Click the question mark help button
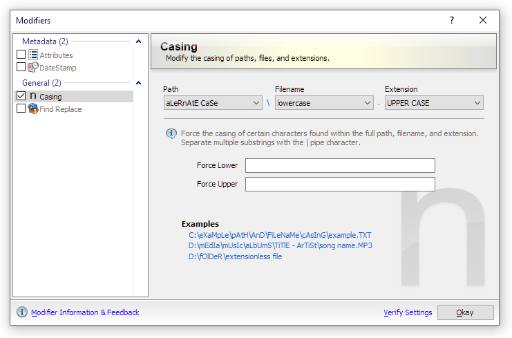This screenshot has width=512, height=338. (x=452, y=21)
